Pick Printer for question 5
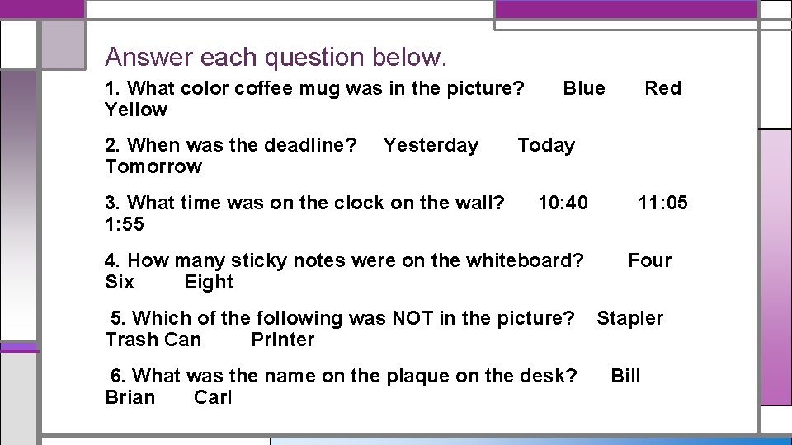The width and height of the screenshot is (792, 445). click(282, 340)
